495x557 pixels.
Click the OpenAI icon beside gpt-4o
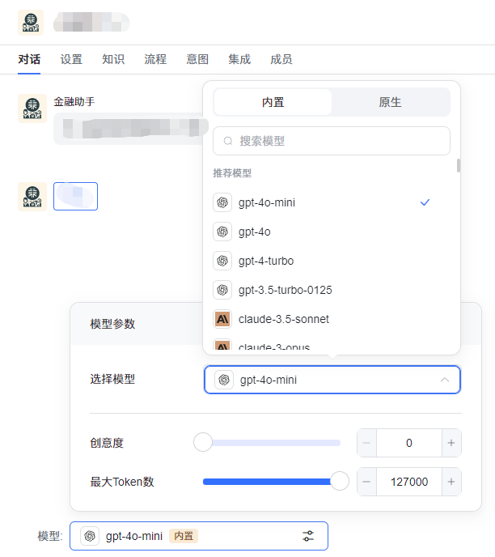222,232
